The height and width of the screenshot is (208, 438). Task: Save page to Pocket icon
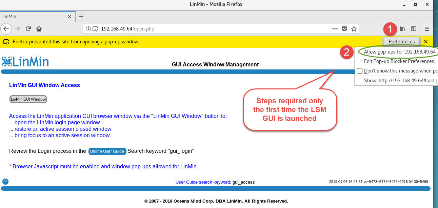[x=344, y=29]
